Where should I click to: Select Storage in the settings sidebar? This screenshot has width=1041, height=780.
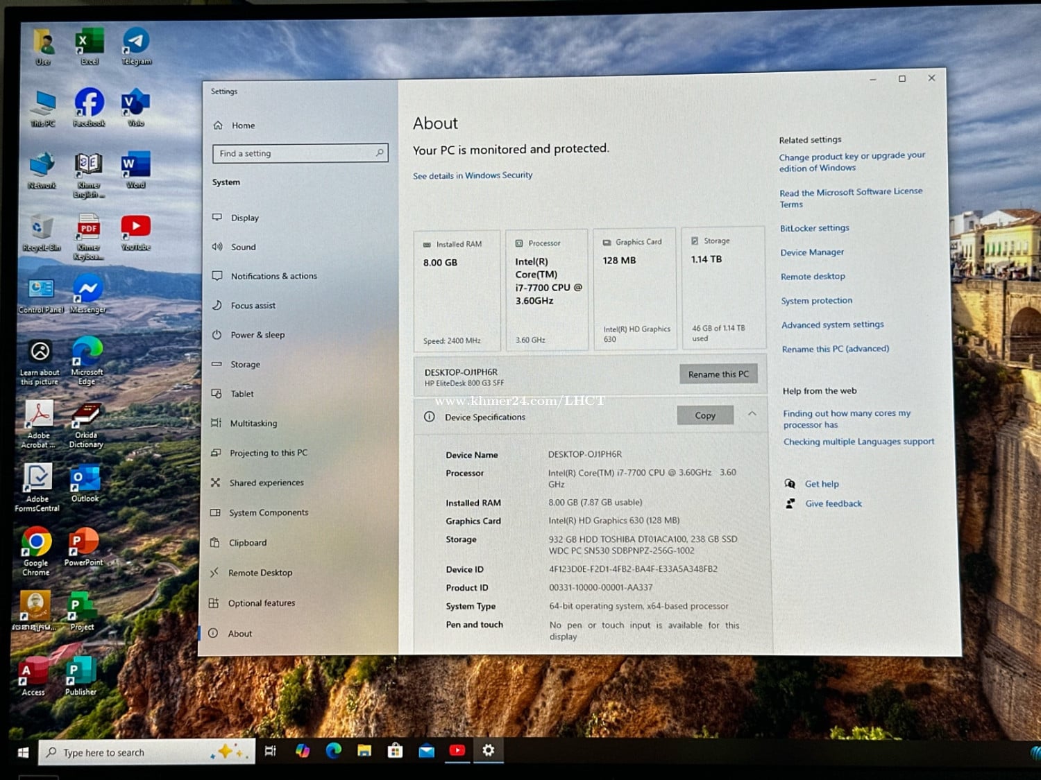(245, 365)
